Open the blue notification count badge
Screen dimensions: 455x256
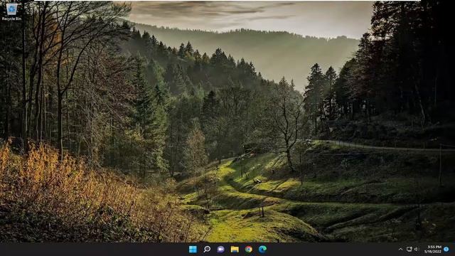(446, 249)
